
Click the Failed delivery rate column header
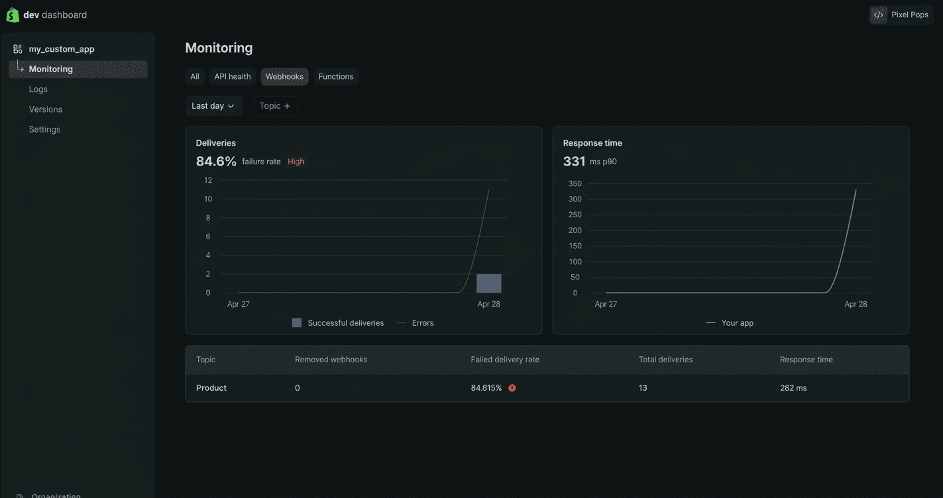[505, 360]
